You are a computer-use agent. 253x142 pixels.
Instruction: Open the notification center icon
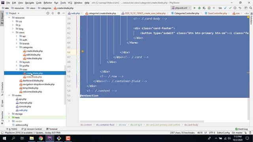point(247,138)
